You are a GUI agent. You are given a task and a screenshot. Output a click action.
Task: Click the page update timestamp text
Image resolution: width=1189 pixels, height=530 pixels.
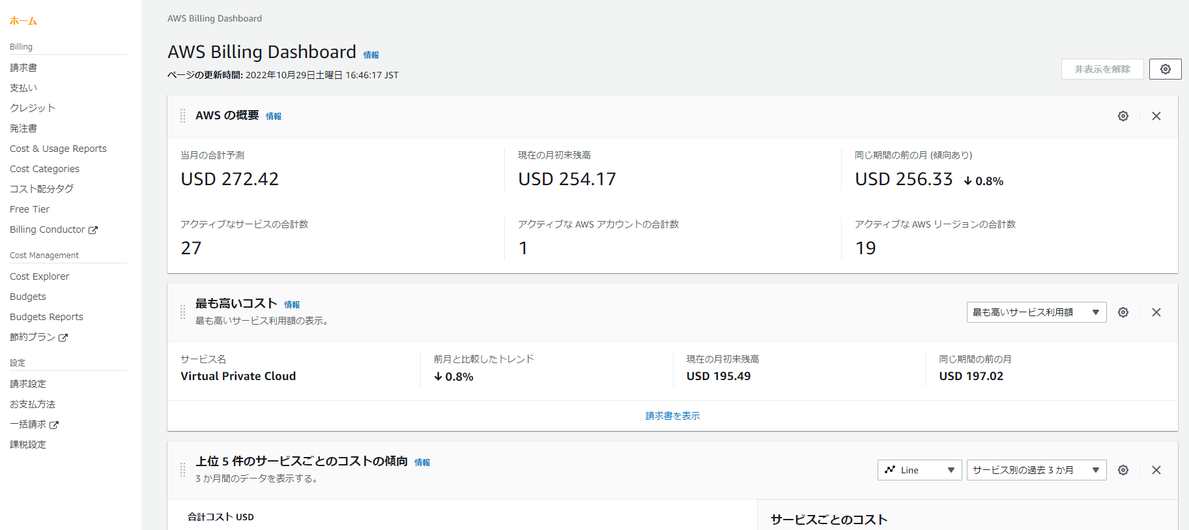(x=283, y=75)
